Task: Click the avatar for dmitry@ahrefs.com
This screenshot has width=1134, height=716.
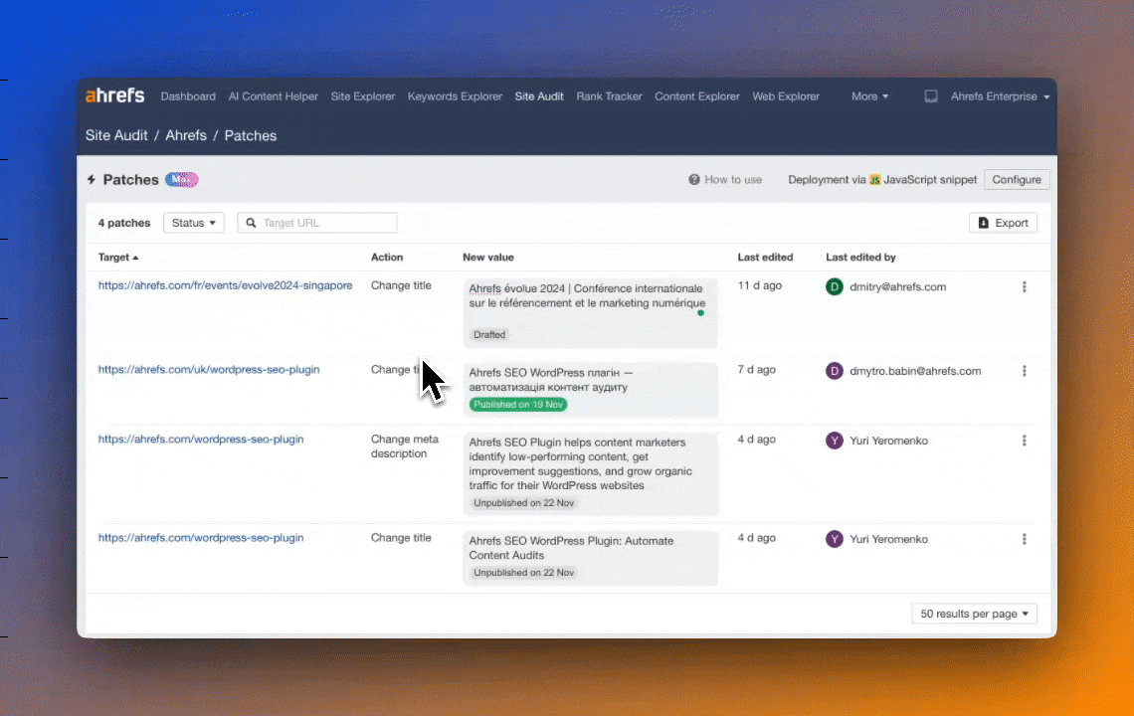Action: (x=834, y=286)
